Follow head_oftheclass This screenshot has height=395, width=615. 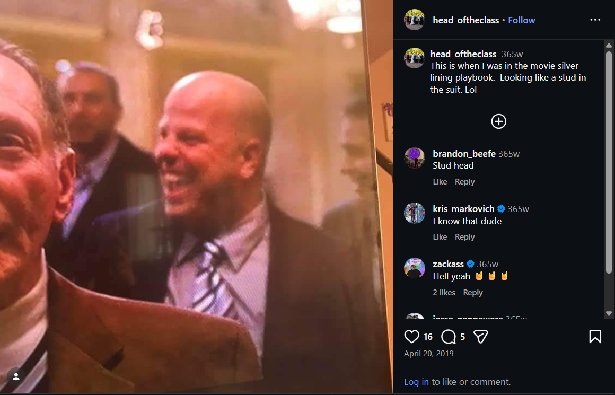(x=521, y=20)
